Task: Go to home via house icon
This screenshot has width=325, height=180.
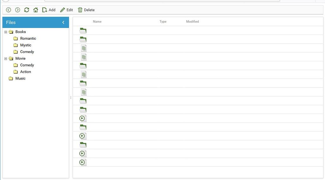Action: coord(36,10)
